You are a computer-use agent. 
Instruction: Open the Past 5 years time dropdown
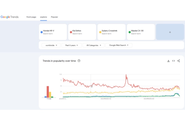pos(72,45)
